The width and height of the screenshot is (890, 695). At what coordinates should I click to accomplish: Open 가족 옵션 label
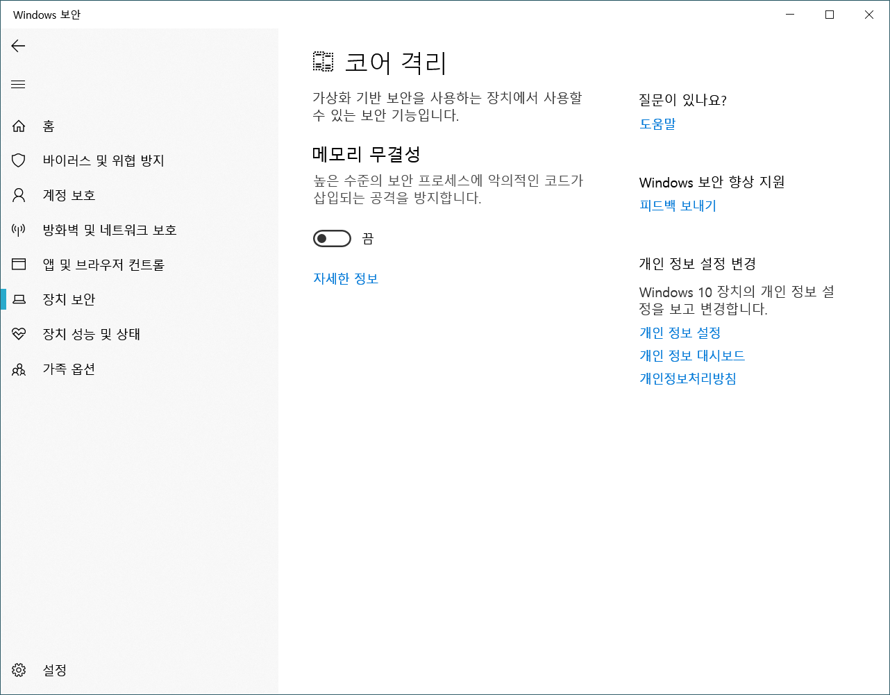[69, 369]
